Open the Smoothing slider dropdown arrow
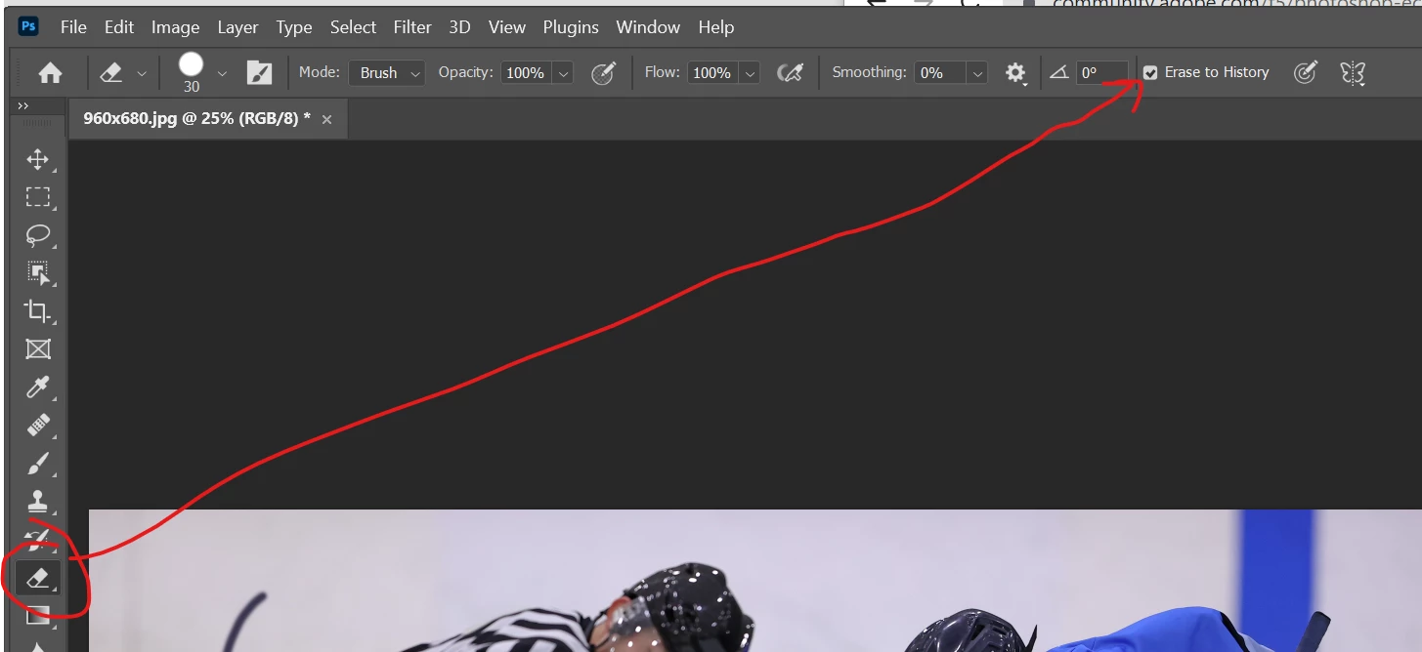This screenshot has height=652, width=1422. 977,72
